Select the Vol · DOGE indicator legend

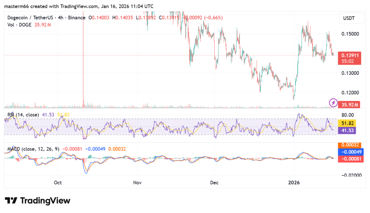point(20,25)
